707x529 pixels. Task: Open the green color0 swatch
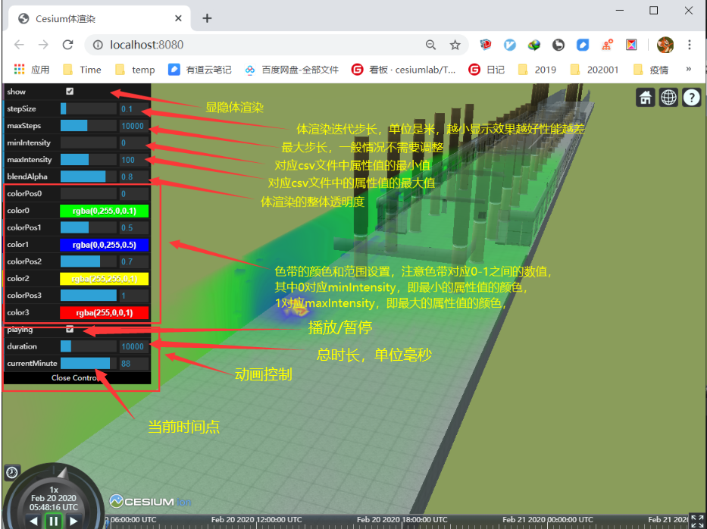[104, 211]
